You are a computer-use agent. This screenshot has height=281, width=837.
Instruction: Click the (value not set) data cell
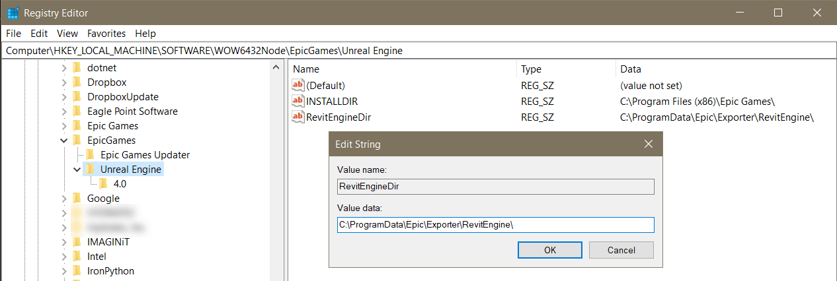(651, 86)
